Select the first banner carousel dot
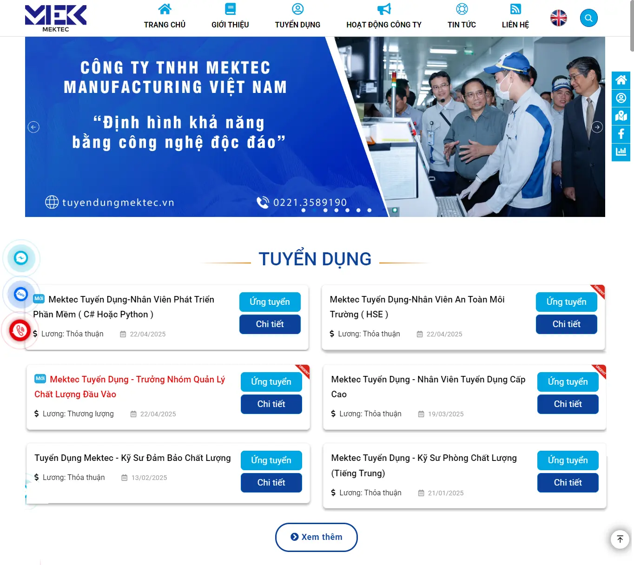Screen dimensions: 634x565 pos(304,210)
